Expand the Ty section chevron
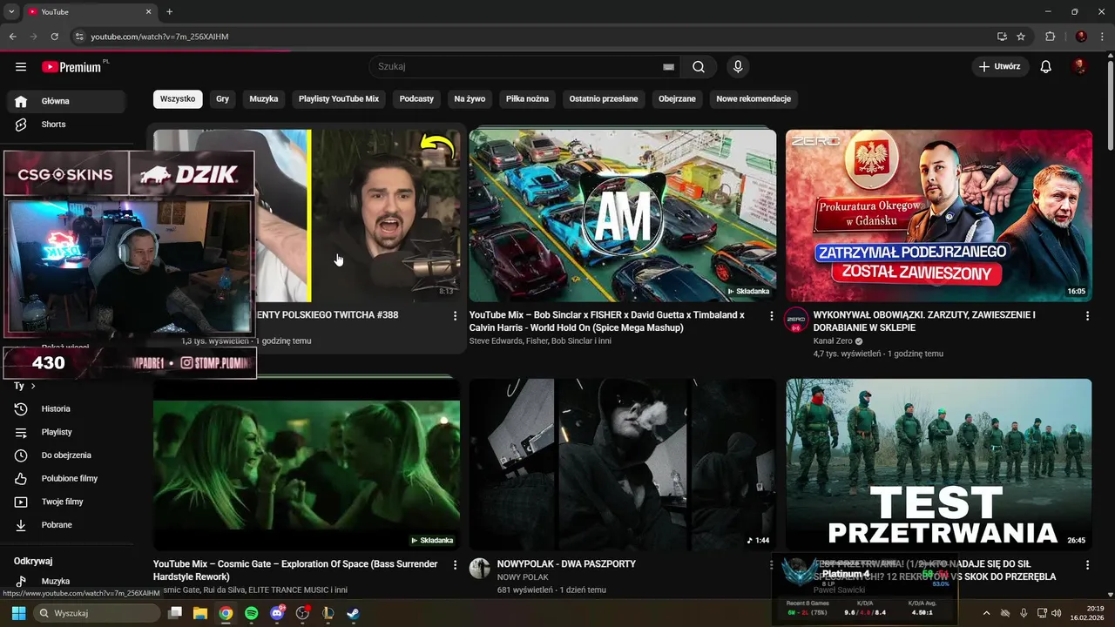 click(33, 386)
